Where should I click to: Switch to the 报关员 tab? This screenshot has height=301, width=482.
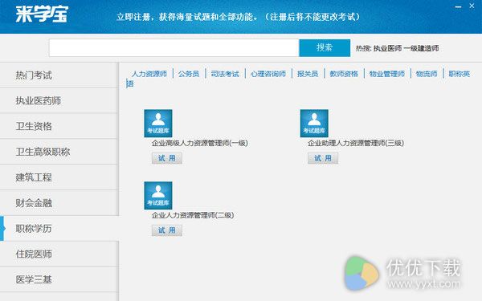coord(308,74)
